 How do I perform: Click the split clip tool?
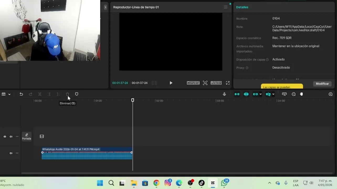point(40,94)
